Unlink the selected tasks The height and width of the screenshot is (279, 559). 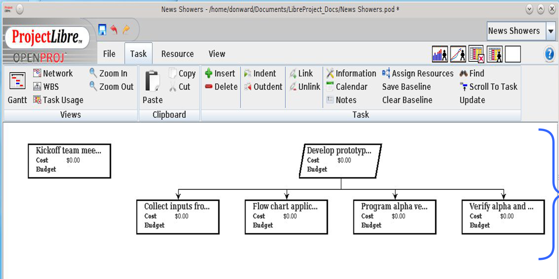[305, 87]
